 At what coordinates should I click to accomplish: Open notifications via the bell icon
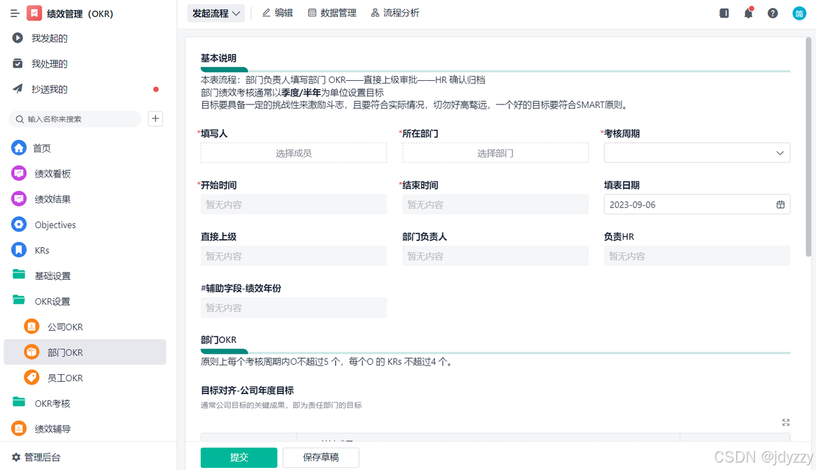point(749,13)
